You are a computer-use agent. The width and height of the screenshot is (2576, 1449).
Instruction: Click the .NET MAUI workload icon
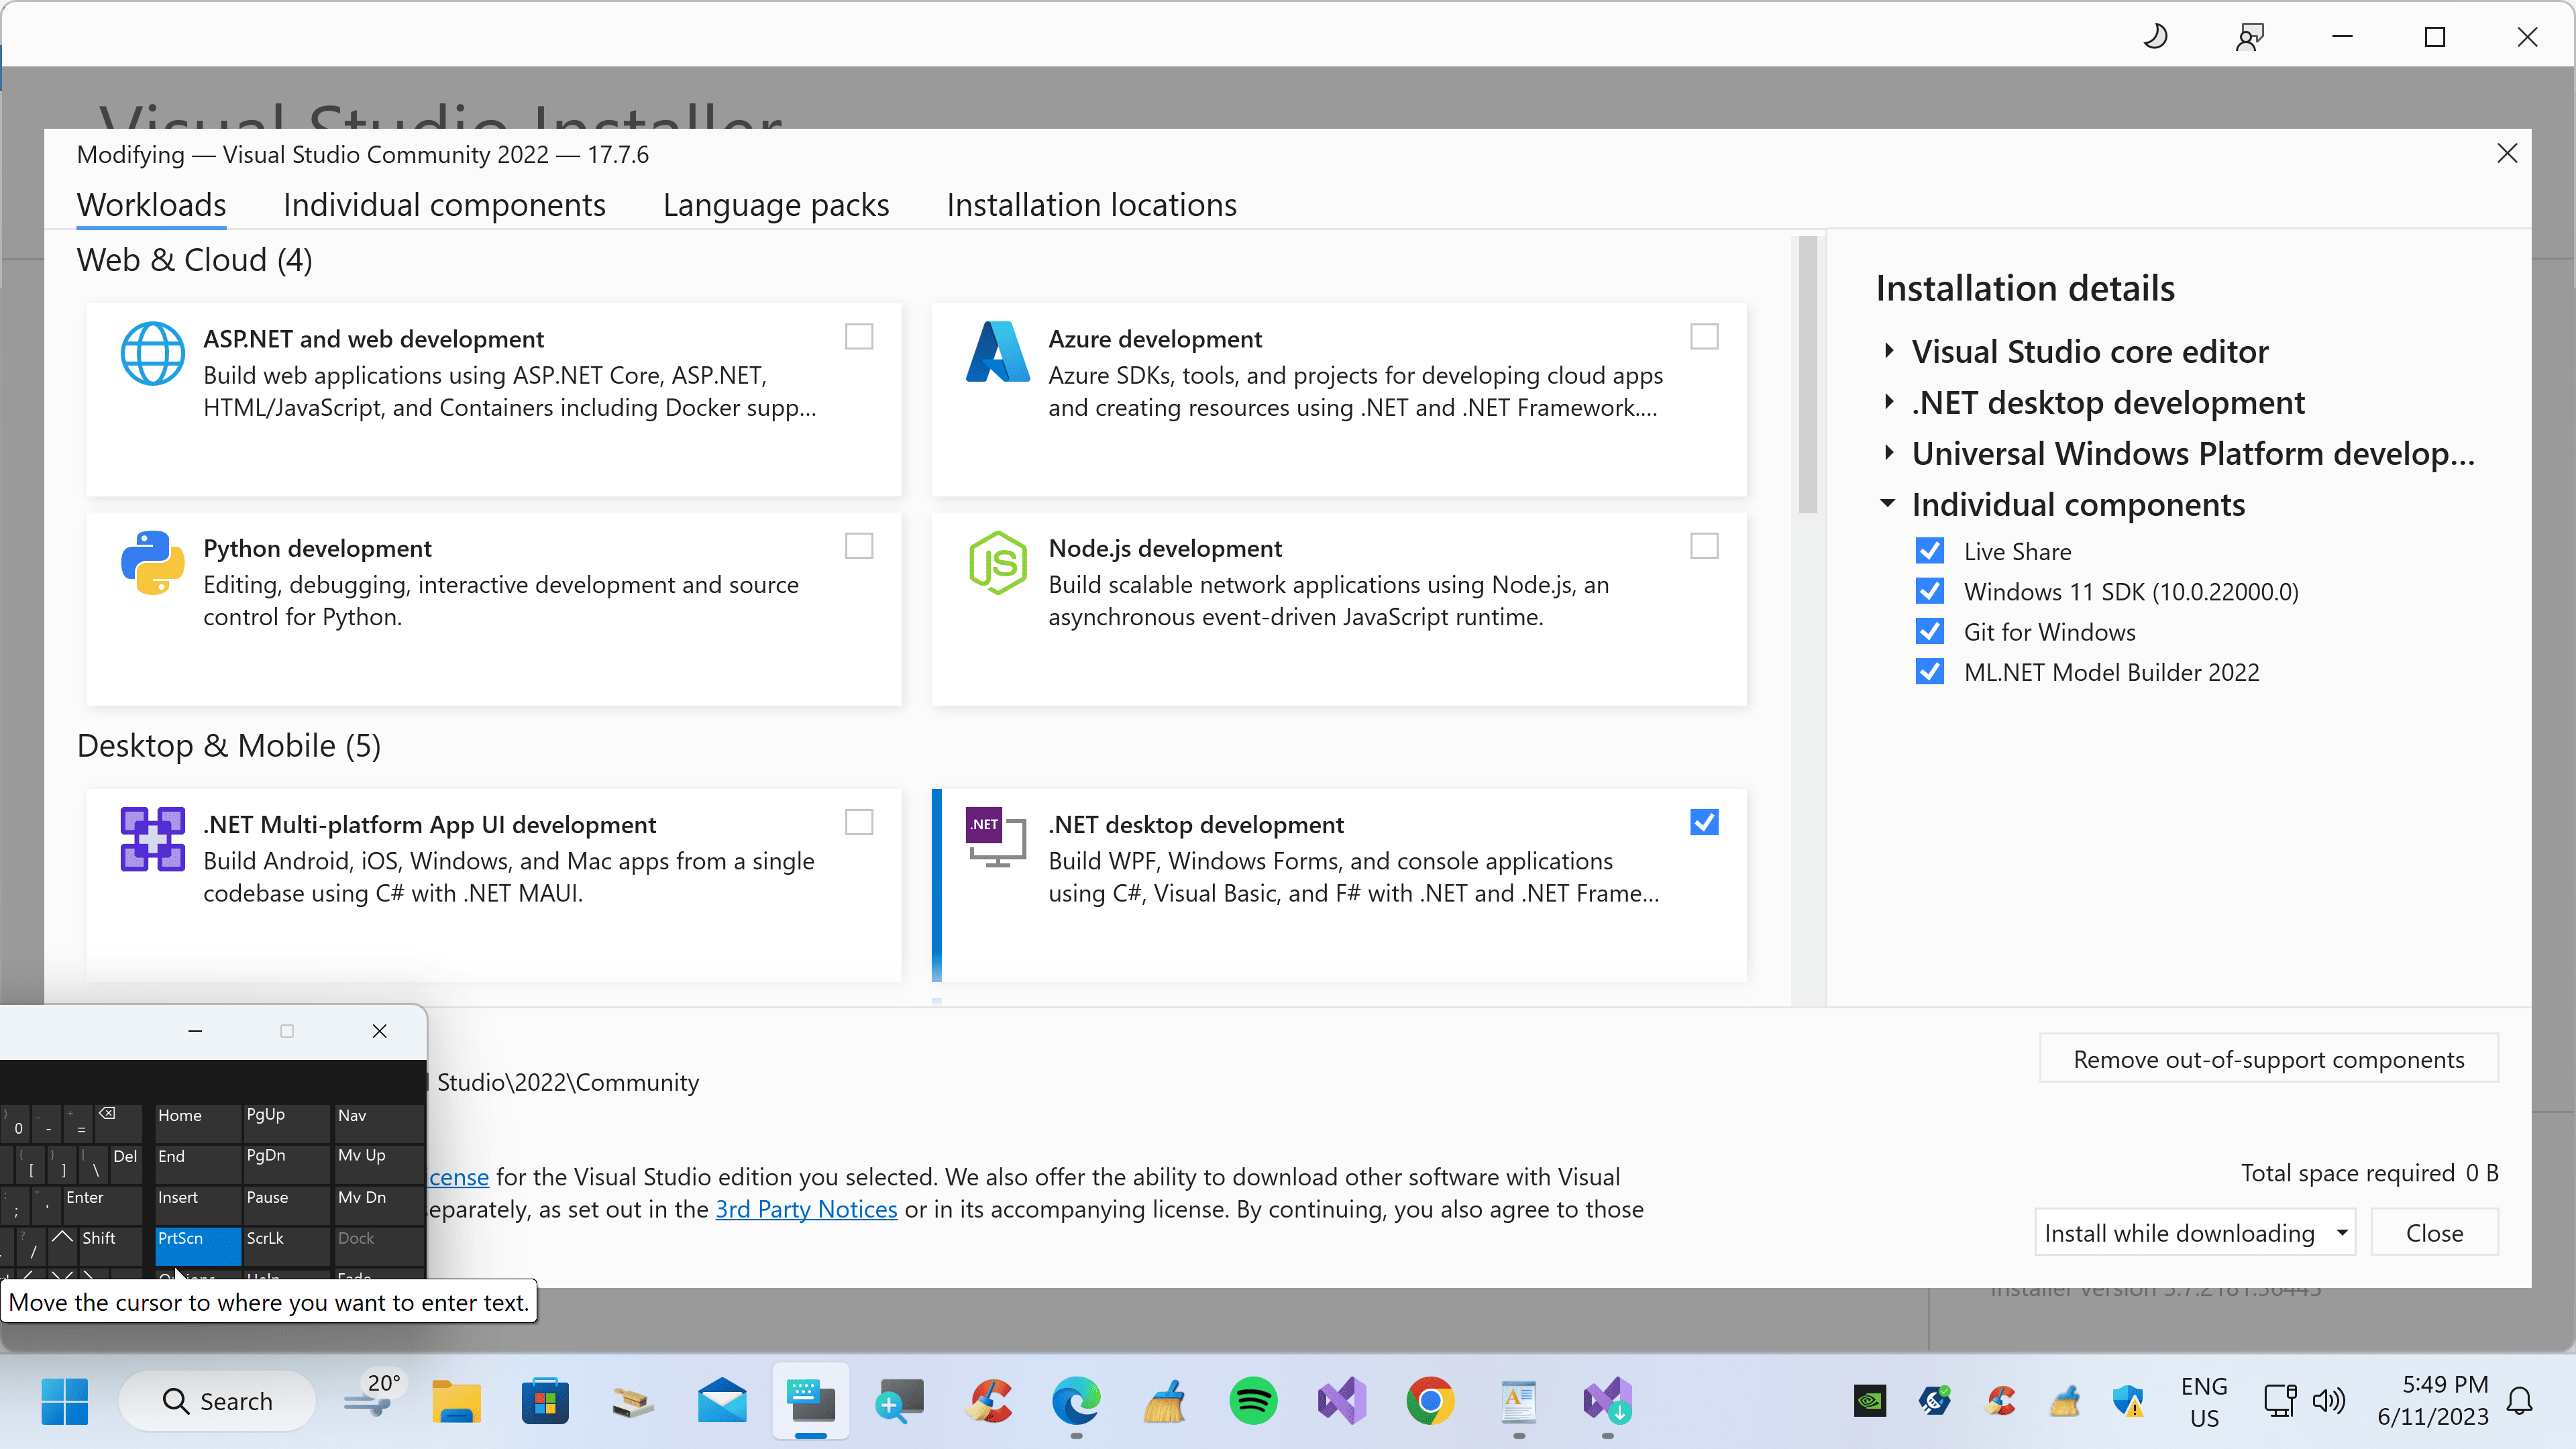[152, 838]
